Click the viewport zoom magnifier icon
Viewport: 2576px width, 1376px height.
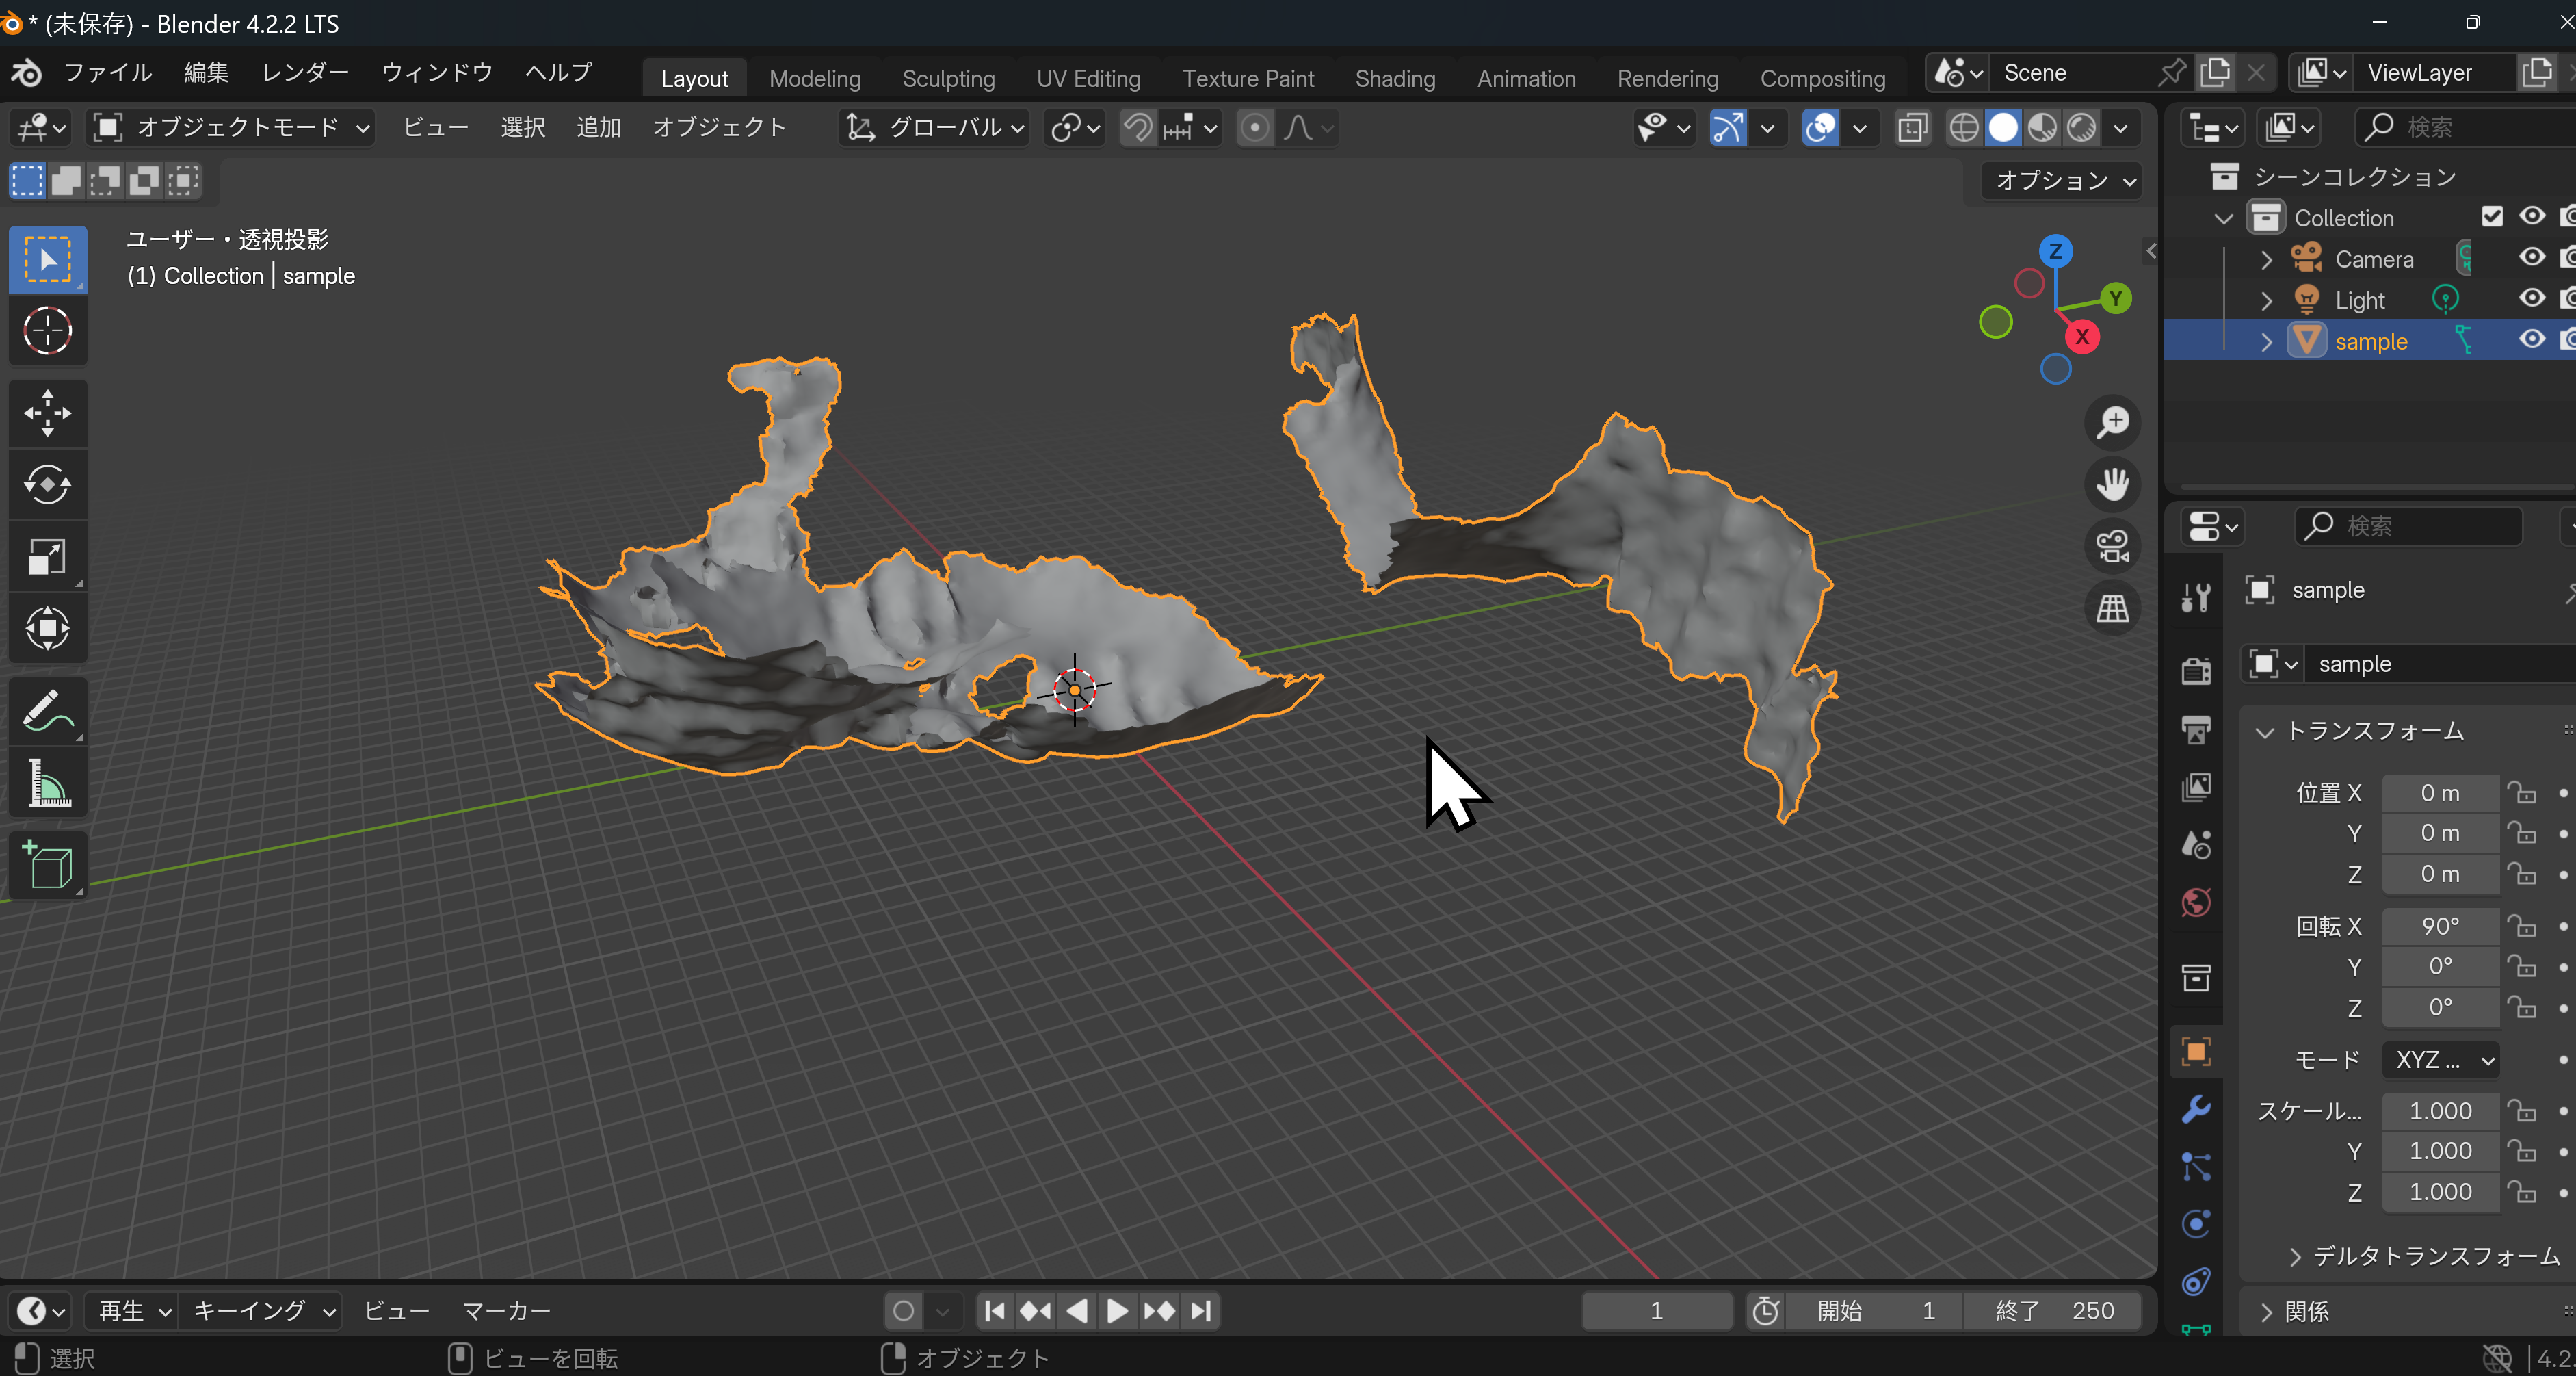pos(2112,422)
